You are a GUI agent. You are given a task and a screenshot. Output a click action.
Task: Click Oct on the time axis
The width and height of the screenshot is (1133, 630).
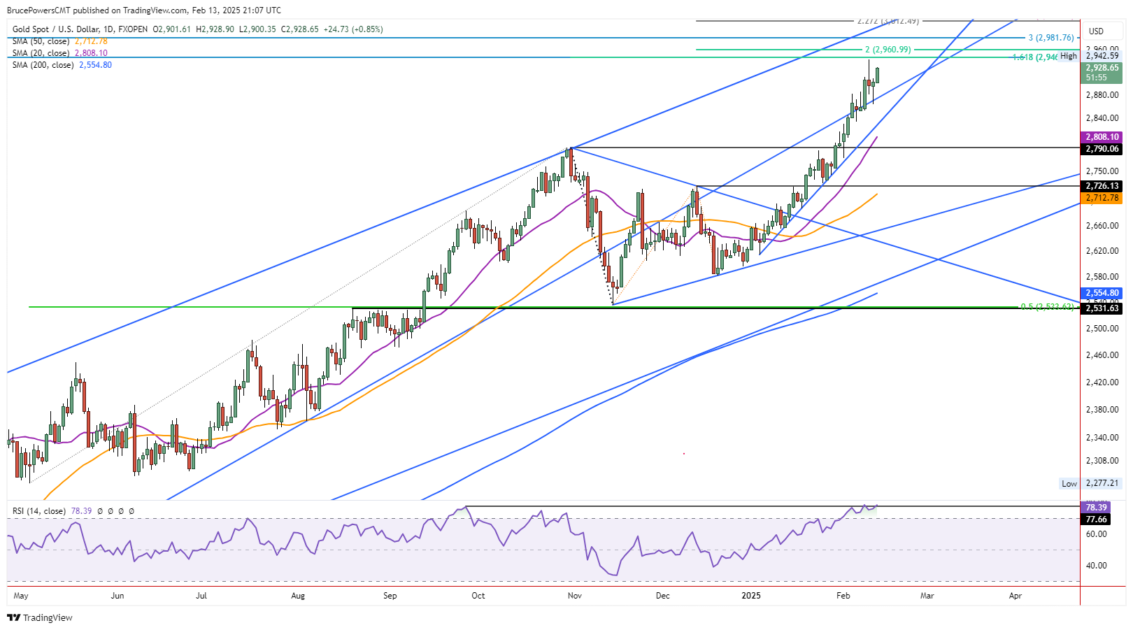[x=478, y=596]
